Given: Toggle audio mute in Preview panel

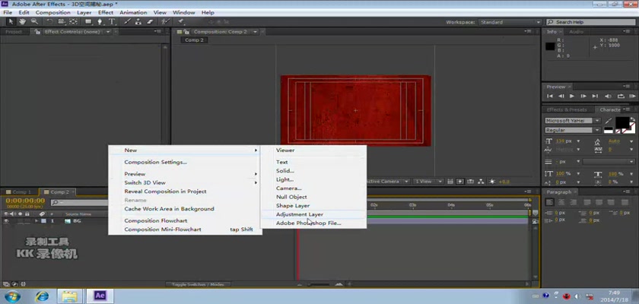Looking at the screenshot, I should coord(608,96).
